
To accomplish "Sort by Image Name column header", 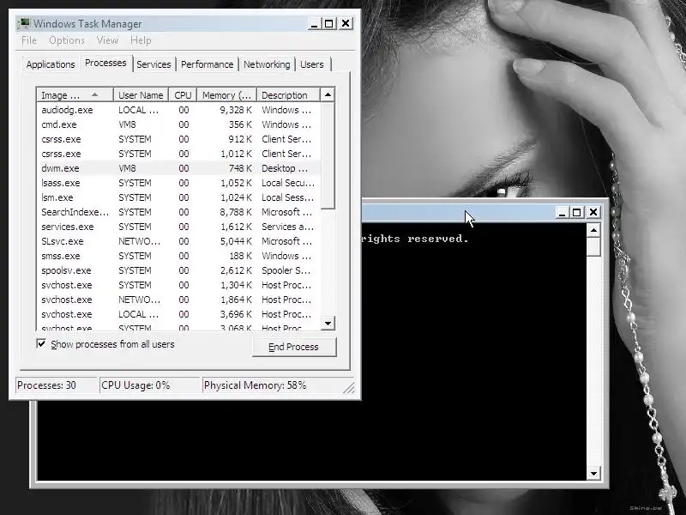I will click(x=75, y=95).
